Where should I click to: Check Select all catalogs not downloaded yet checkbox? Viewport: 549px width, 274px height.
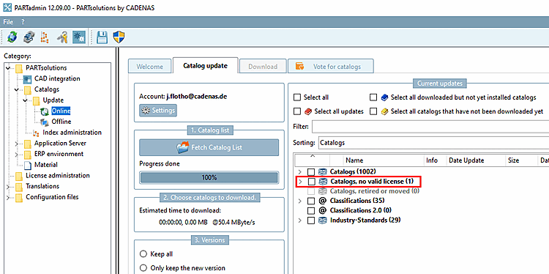(373, 111)
